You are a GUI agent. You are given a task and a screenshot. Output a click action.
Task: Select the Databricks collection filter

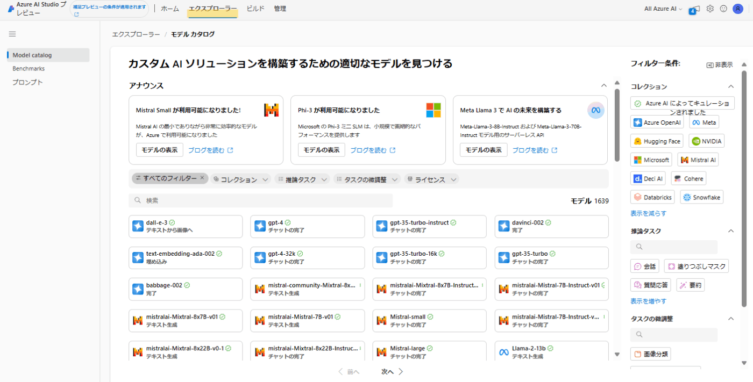point(652,197)
